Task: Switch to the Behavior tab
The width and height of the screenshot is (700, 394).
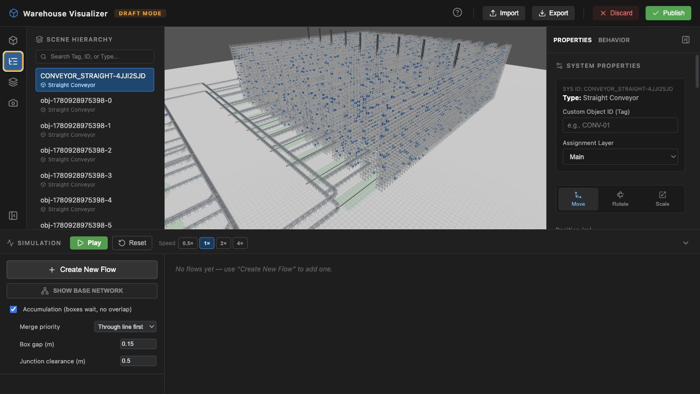Action: [614, 40]
